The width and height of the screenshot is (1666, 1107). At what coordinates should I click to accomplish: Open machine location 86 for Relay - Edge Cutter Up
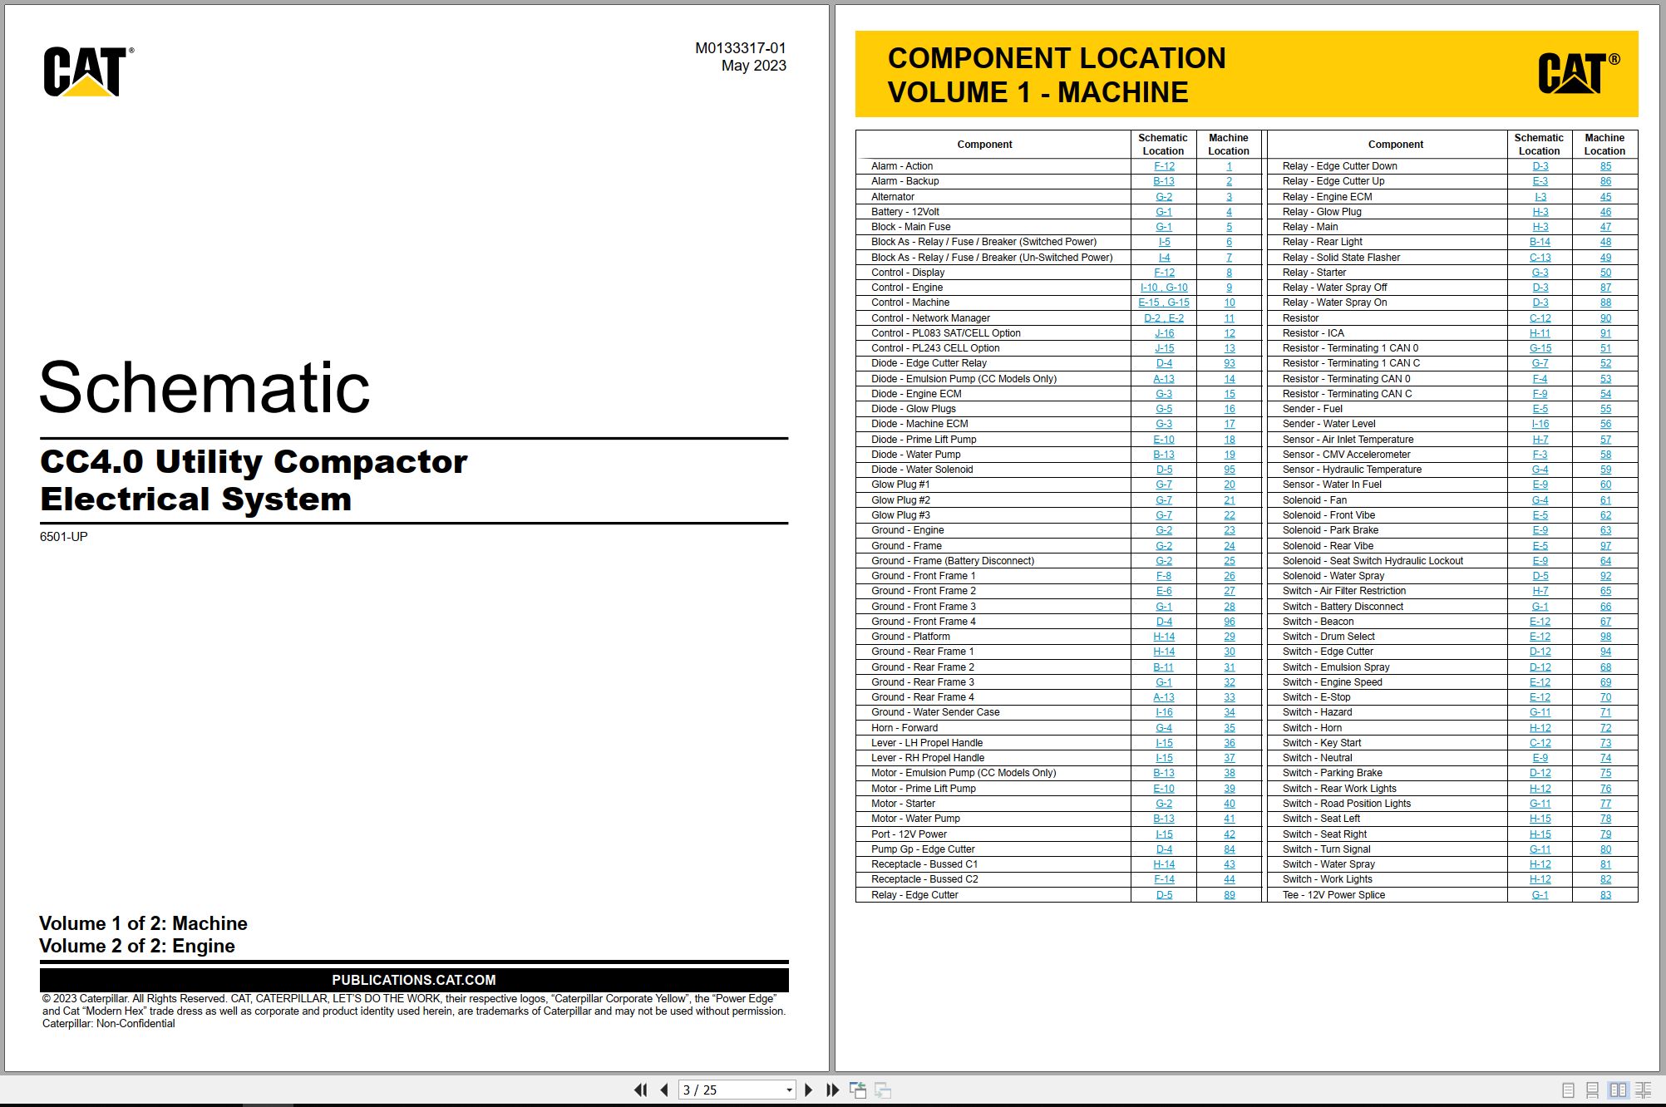(x=1605, y=181)
